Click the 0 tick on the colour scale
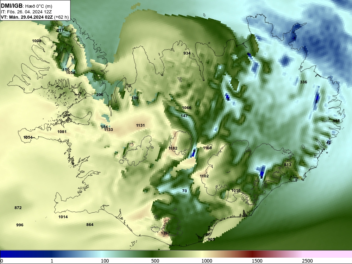This screenshot has width=352, height=264. (2, 261)
